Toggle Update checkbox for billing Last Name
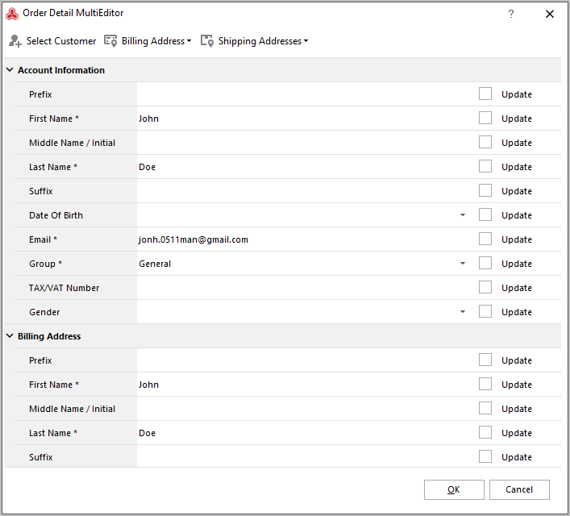Screen dimensions: 570x516 pyautogui.click(x=485, y=433)
